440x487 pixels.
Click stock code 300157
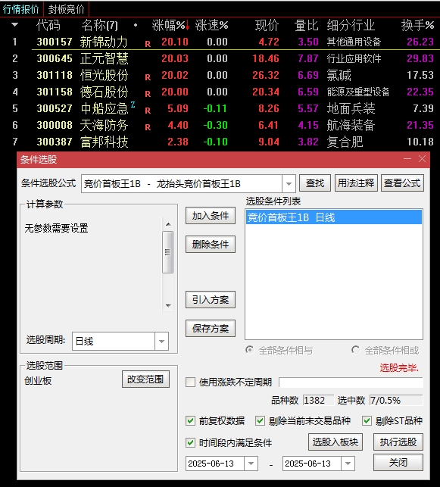55,42
